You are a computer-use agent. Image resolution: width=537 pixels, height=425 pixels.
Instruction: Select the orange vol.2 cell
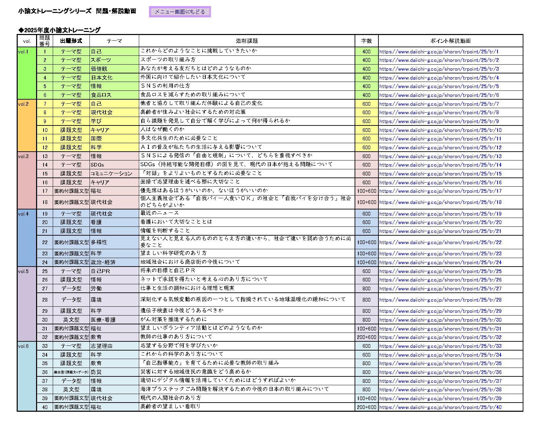point(27,125)
